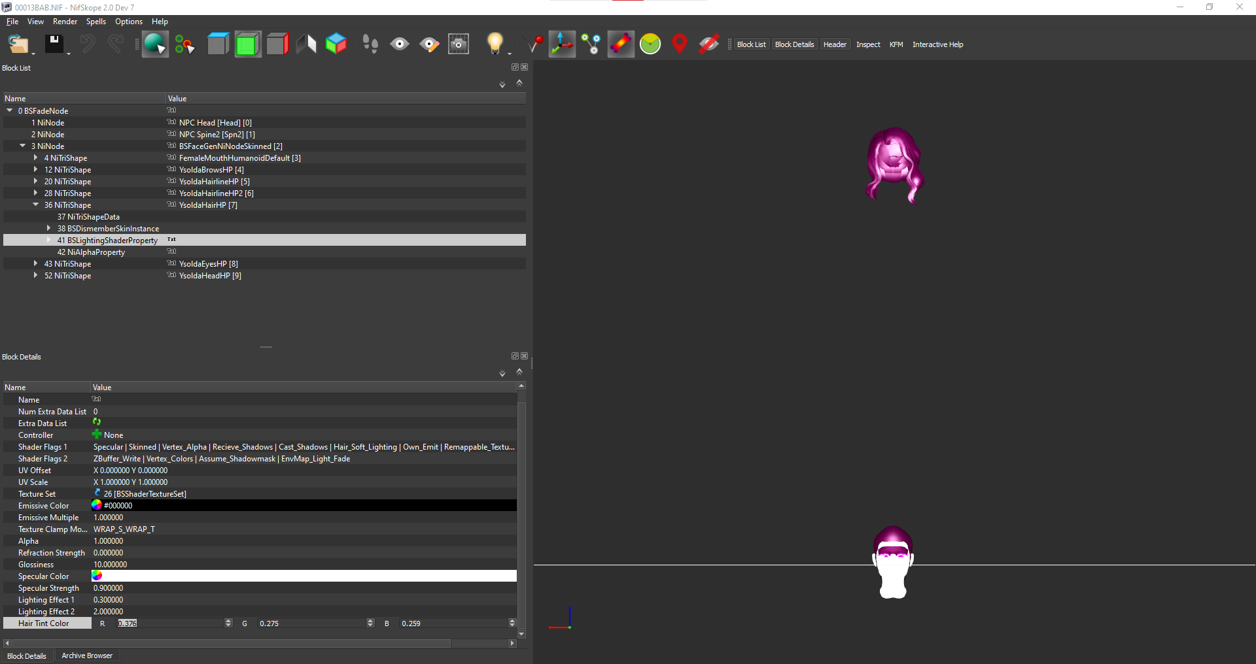
Task: Click the Interactive Help button
Action: 937,44
